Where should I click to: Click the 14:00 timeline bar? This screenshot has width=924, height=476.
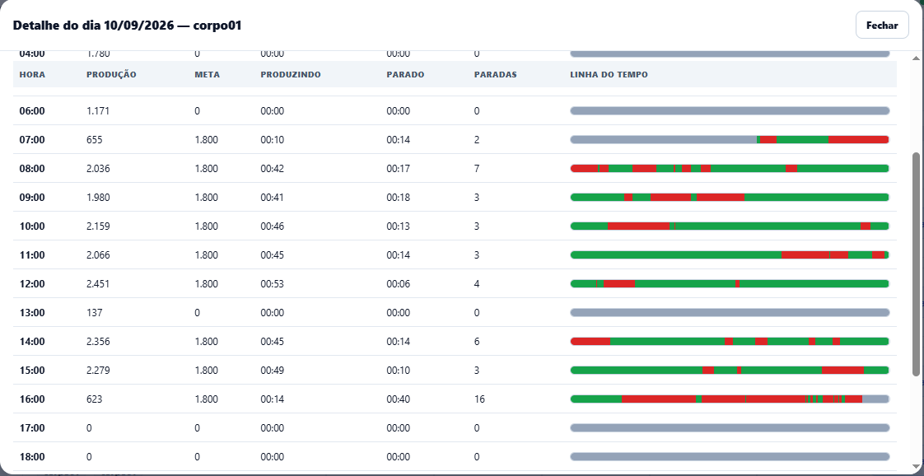point(730,342)
